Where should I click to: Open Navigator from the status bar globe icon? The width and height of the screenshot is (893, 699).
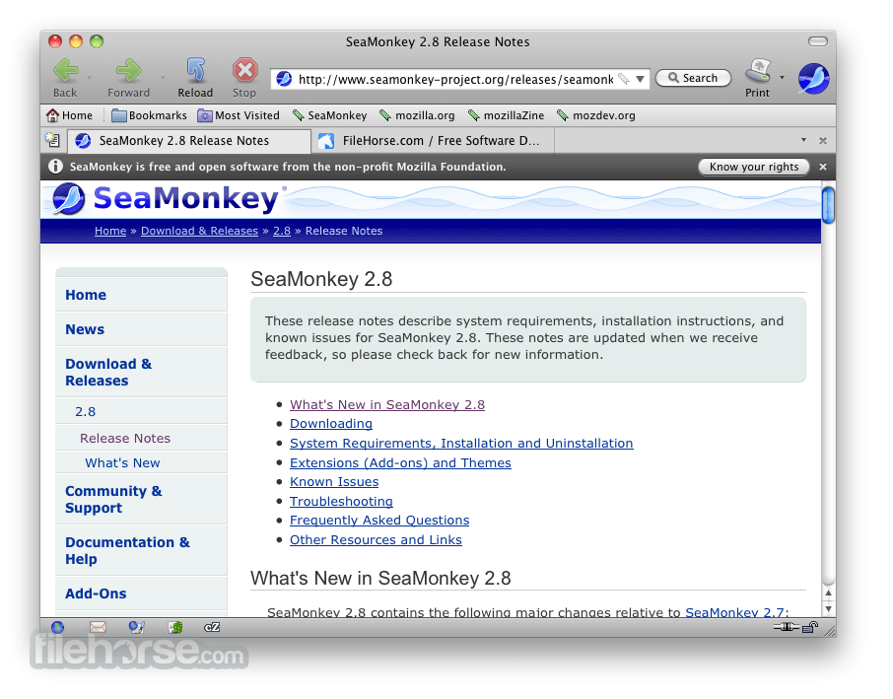point(57,628)
